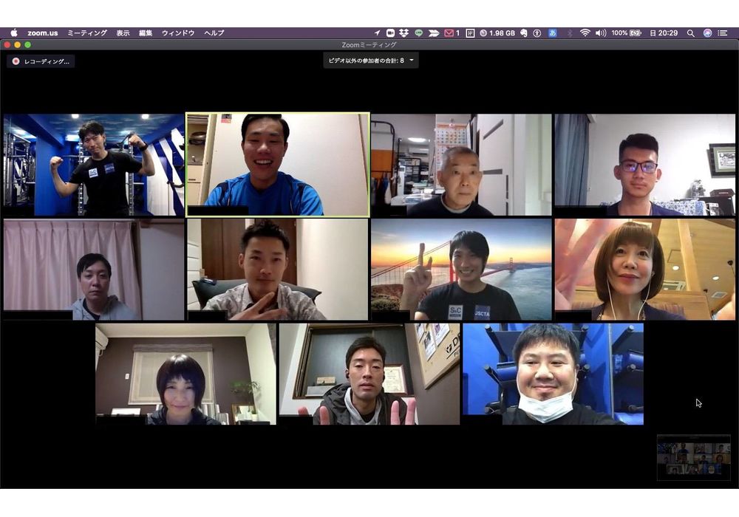Screen dimensions: 739x517
Task: Click the gallery thumbnail preview at bottom right
Action: click(693, 458)
